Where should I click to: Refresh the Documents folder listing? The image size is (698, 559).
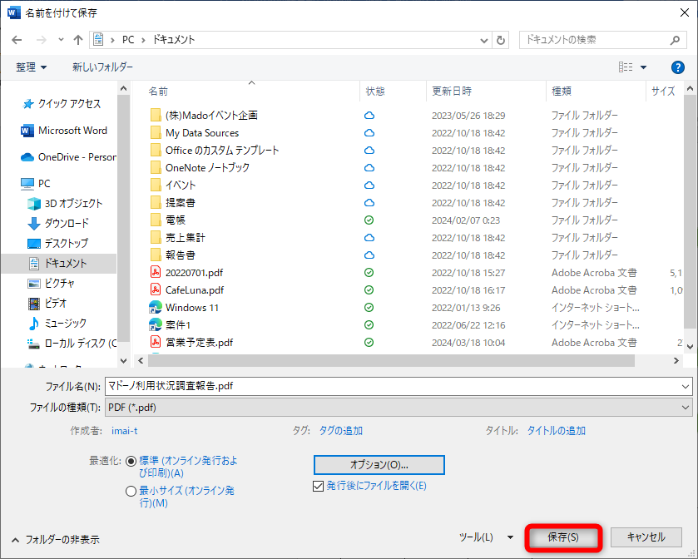click(501, 40)
